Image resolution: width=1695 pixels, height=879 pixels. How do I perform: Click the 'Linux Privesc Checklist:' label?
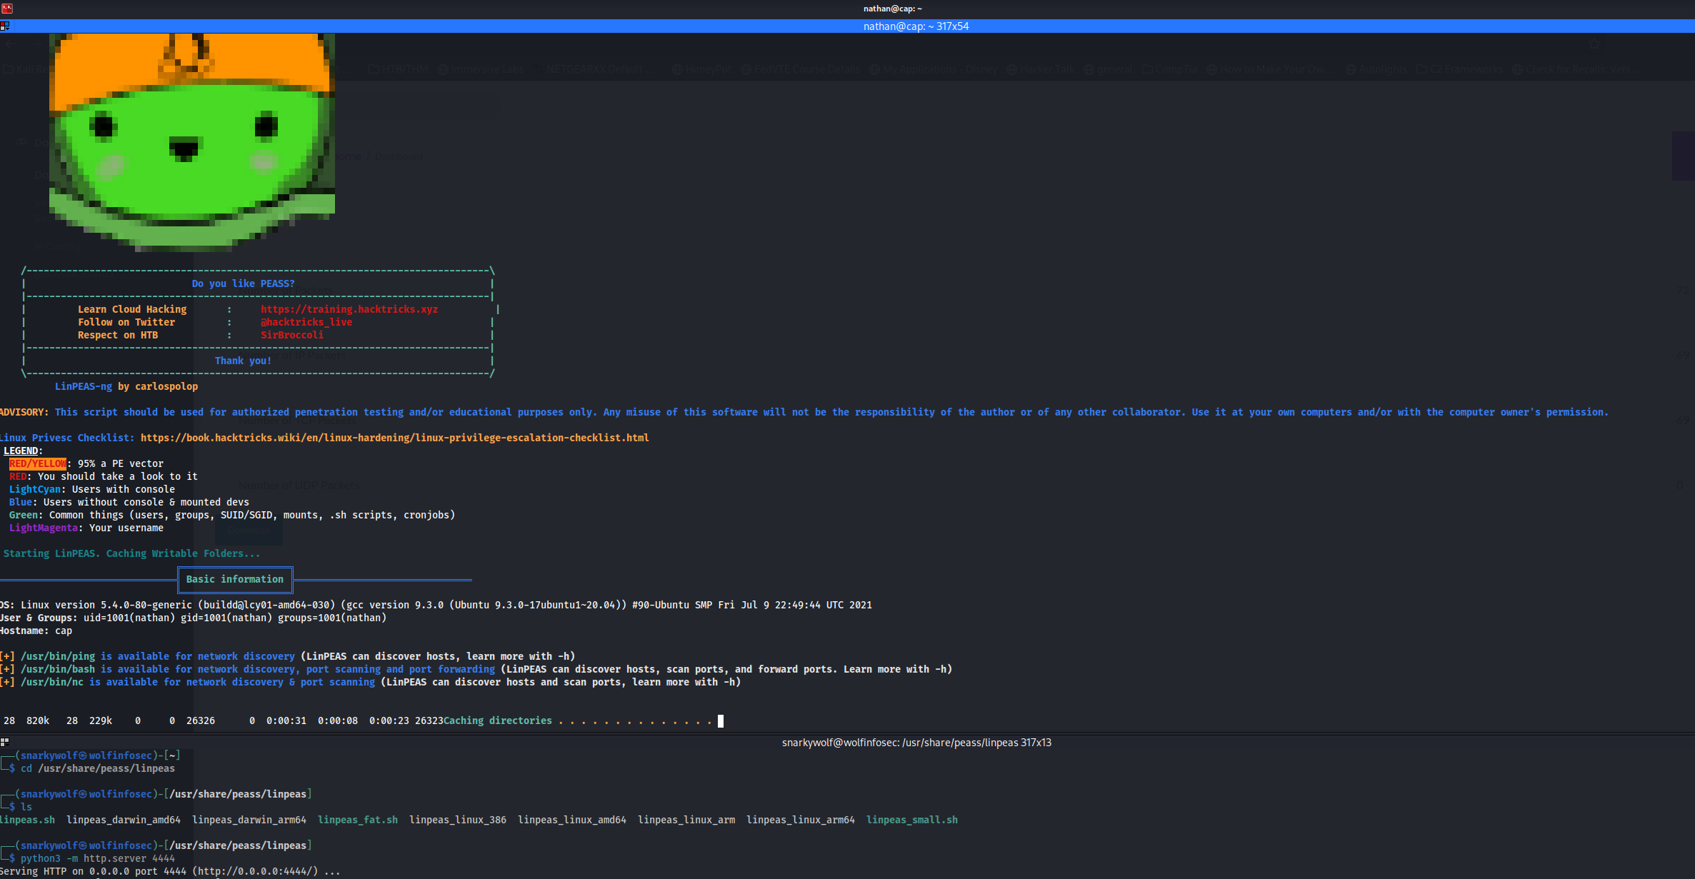click(x=67, y=438)
